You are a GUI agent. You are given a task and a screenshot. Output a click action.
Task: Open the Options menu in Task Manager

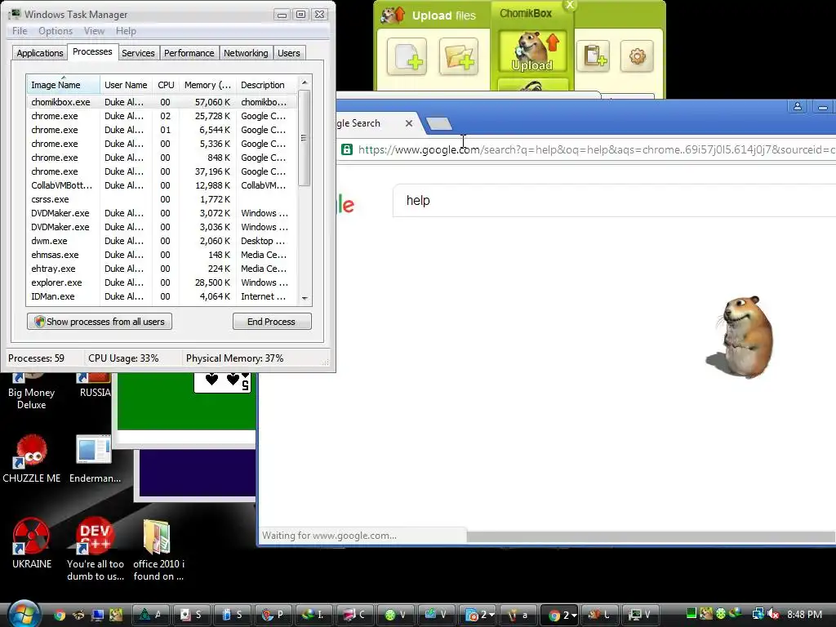pos(56,31)
